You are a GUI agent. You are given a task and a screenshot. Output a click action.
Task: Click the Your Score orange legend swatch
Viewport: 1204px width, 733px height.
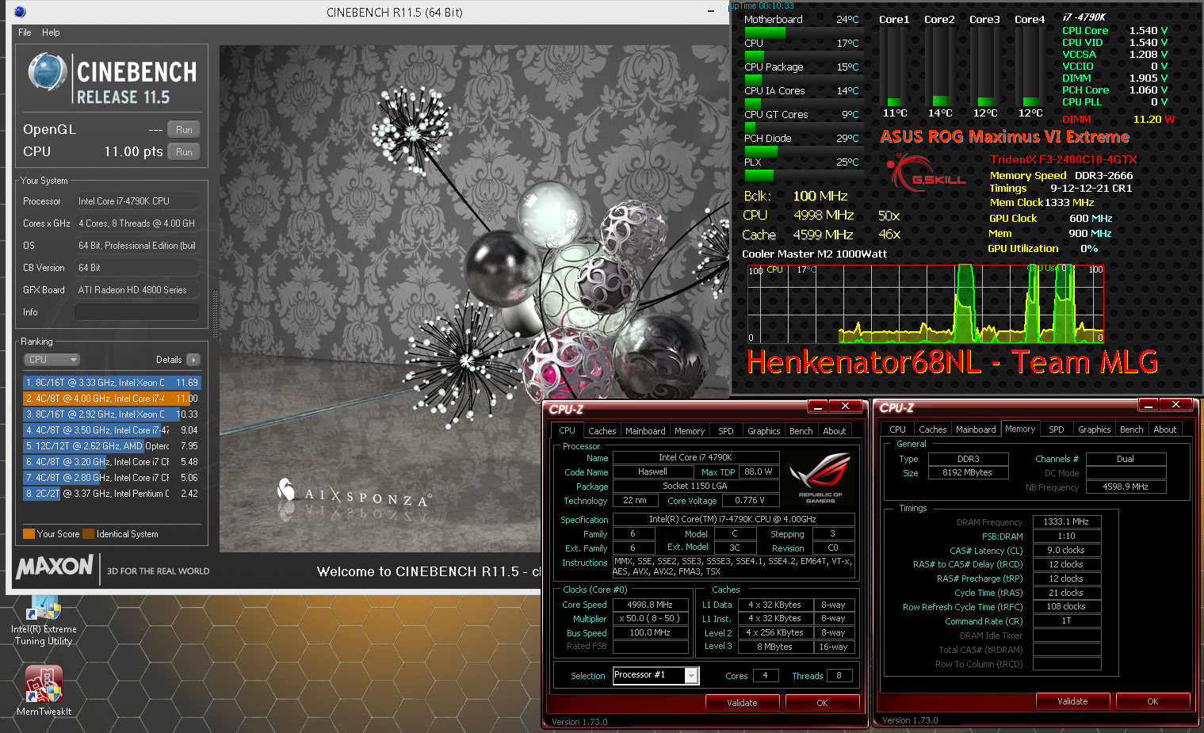click(x=29, y=534)
